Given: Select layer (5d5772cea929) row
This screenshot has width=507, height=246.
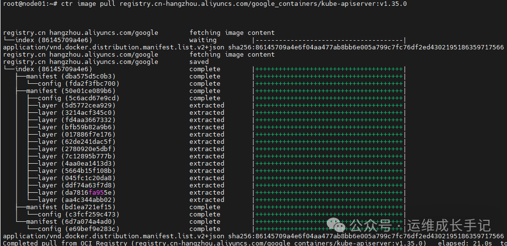Looking at the screenshot, I should (216, 106).
